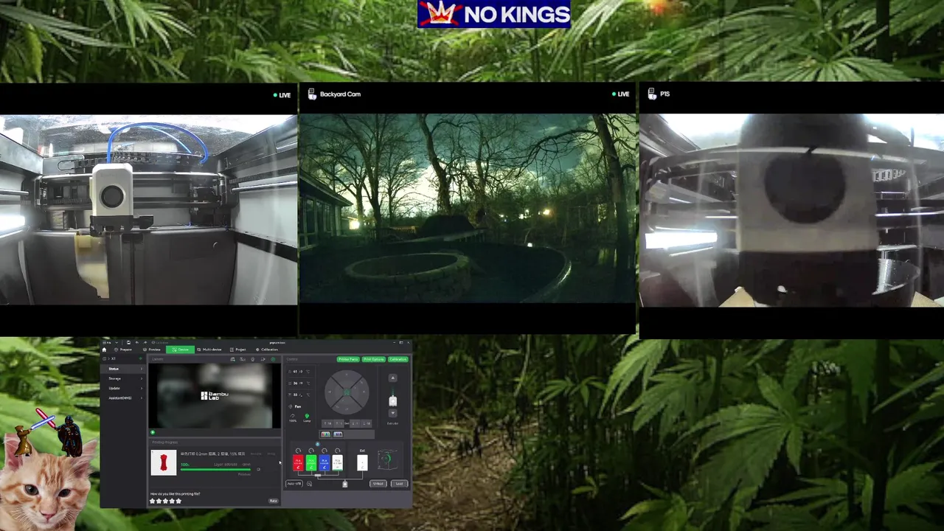Refresh the blue filament slot

point(324,451)
